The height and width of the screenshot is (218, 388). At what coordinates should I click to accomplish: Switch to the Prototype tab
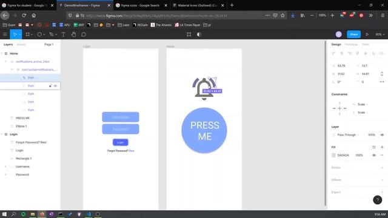(x=351, y=44)
